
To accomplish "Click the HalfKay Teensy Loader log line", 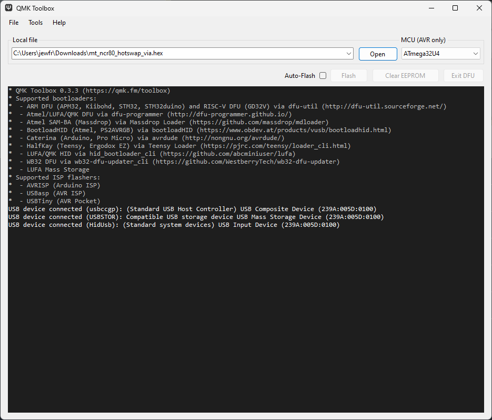I will pyautogui.click(x=179, y=146).
